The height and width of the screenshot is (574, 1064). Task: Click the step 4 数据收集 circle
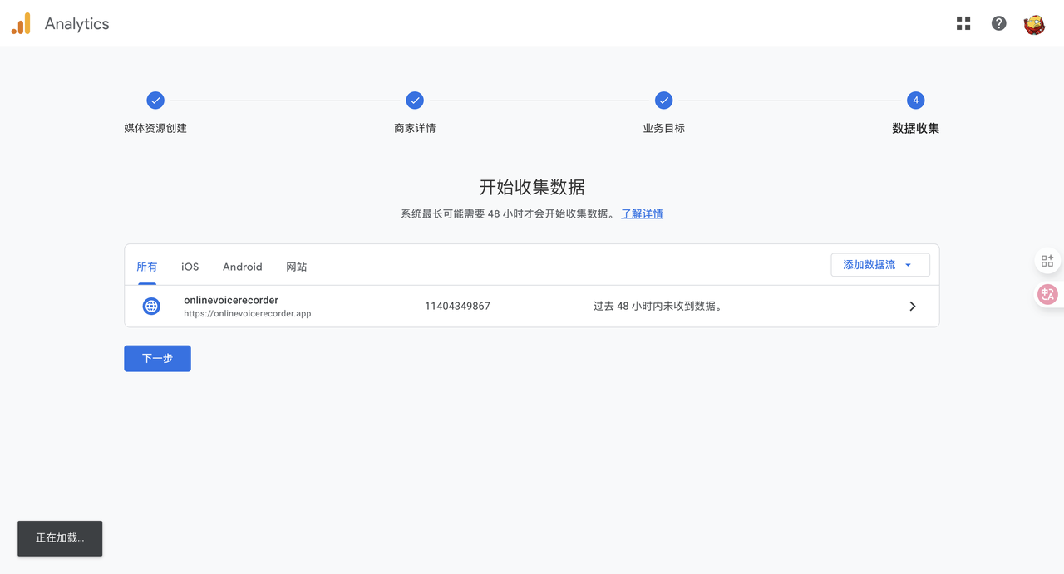click(x=915, y=101)
